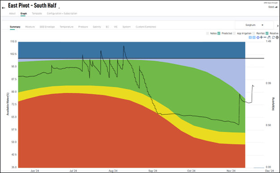Open the Configuration + Subscription tab
Screen dimensions: 280x173
[x=62, y=13]
